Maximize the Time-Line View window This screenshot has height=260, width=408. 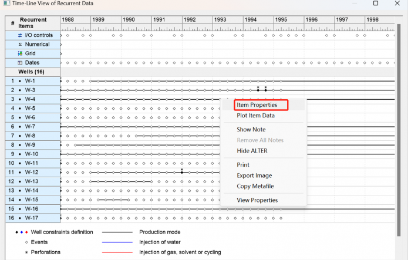[376, 4]
